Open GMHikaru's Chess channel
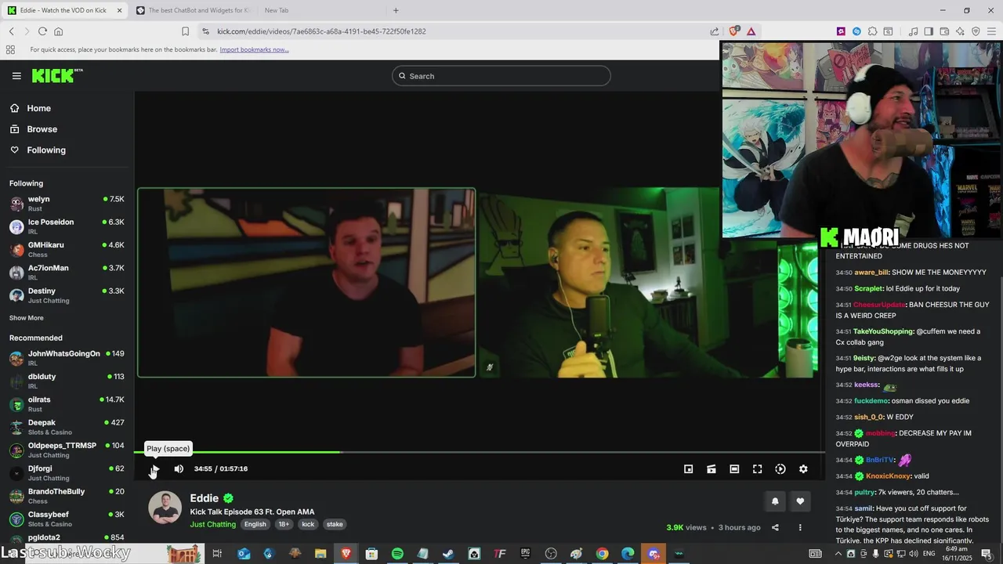Screen dimensions: 1003x564 [67, 250]
